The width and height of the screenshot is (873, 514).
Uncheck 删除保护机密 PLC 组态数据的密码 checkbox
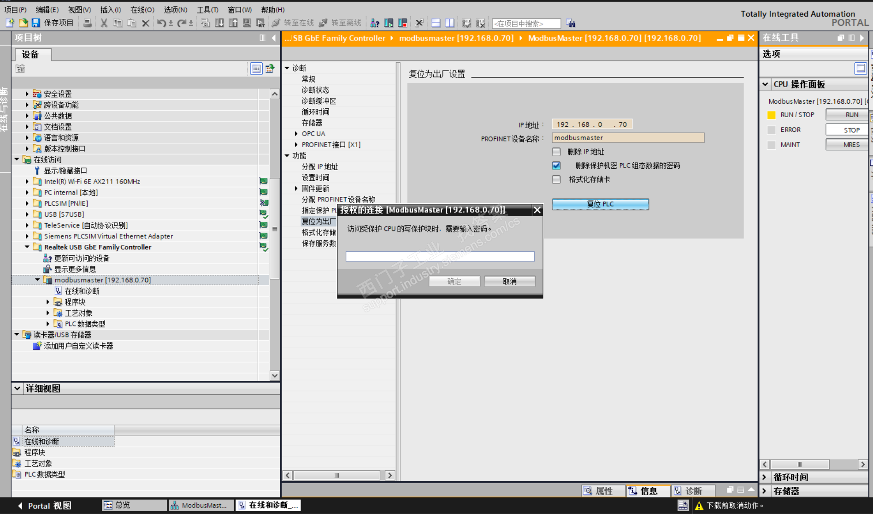pyautogui.click(x=556, y=165)
